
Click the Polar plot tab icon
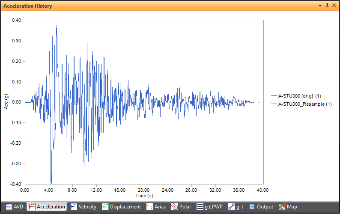point(175,207)
